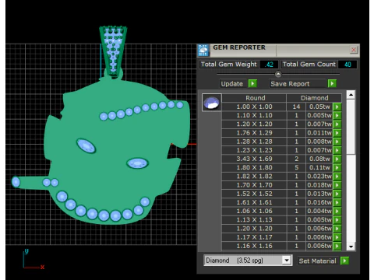This screenshot has width=374, height=280.
Task: Click the pendant model's upper-left oval gem
Action: pyautogui.click(x=86, y=145)
